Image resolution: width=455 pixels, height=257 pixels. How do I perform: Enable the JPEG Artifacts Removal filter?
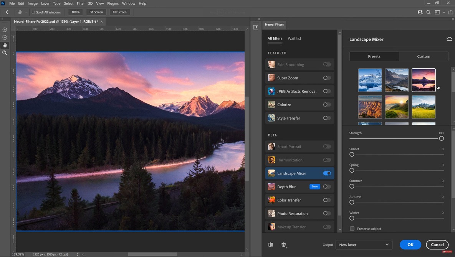(x=327, y=91)
